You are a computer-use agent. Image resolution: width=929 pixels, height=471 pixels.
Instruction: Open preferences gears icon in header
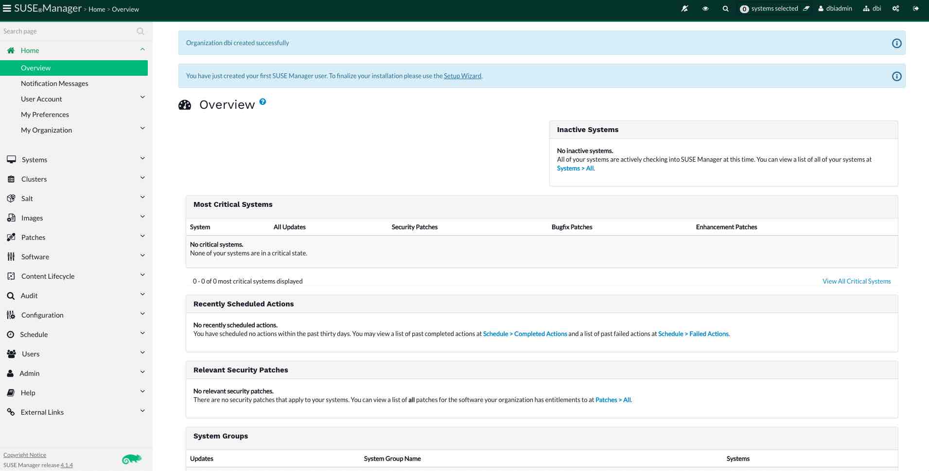pyautogui.click(x=895, y=9)
